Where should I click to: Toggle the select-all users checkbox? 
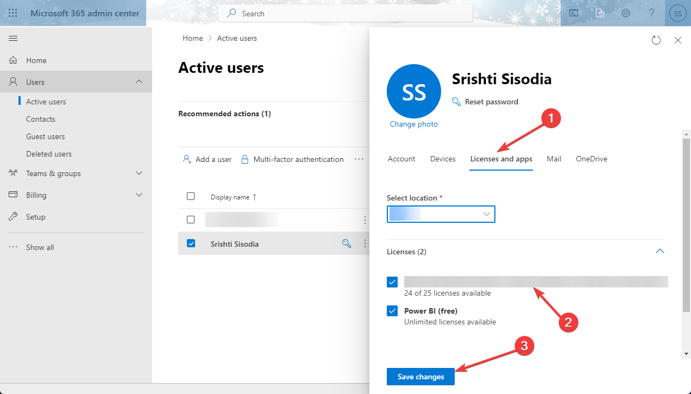pyautogui.click(x=191, y=196)
